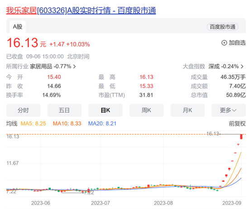Click the MA5: 8.25 indicator label
The width and height of the screenshot is (249, 209).
click(x=34, y=123)
